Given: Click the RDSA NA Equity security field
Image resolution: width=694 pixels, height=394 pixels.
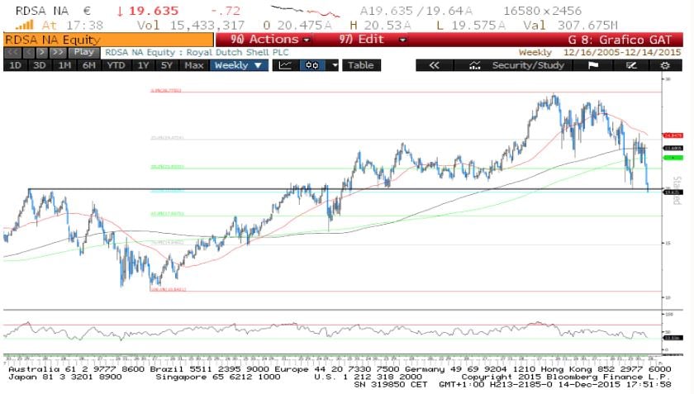Looking at the screenshot, I should (108, 40).
